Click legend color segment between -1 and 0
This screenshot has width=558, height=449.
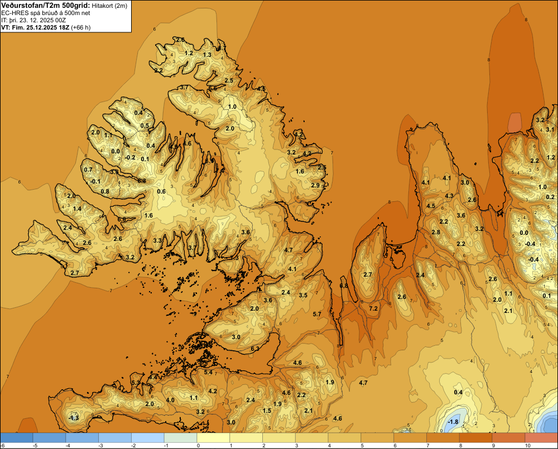tap(180, 437)
